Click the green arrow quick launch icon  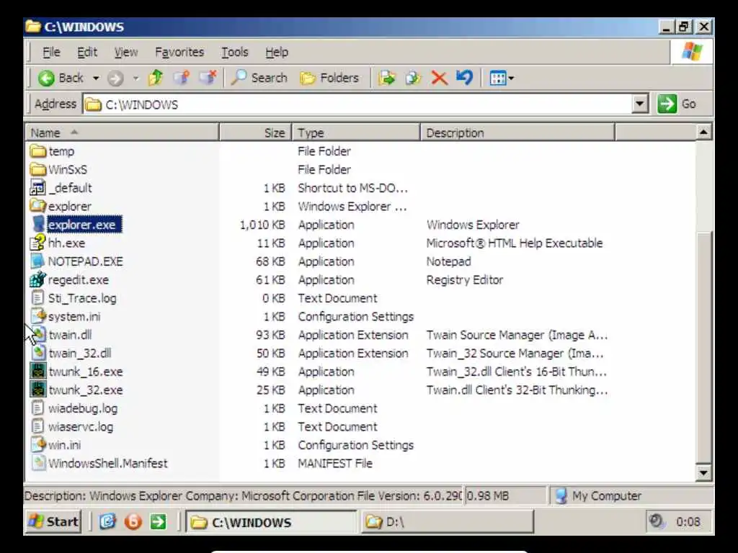(x=158, y=521)
